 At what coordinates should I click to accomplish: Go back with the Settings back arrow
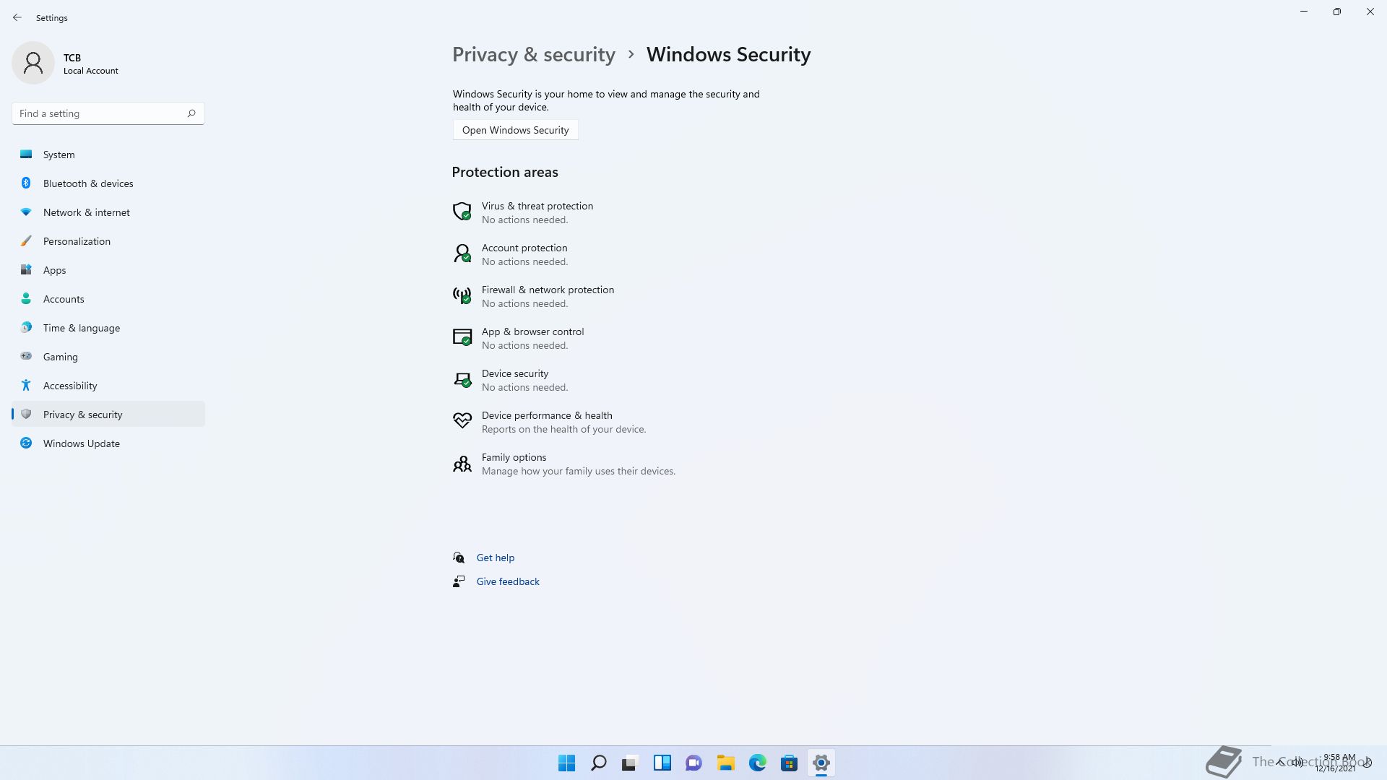[17, 17]
